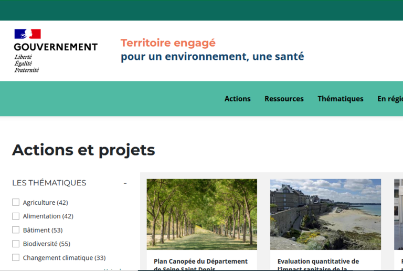Click the Actions et projets heading
The image size is (403, 271).
pyautogui.click(x=83, y=150)
